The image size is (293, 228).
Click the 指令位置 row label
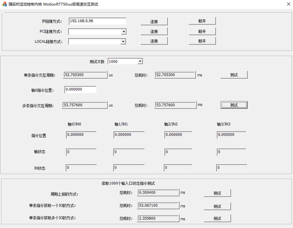[x=39, y=135]
